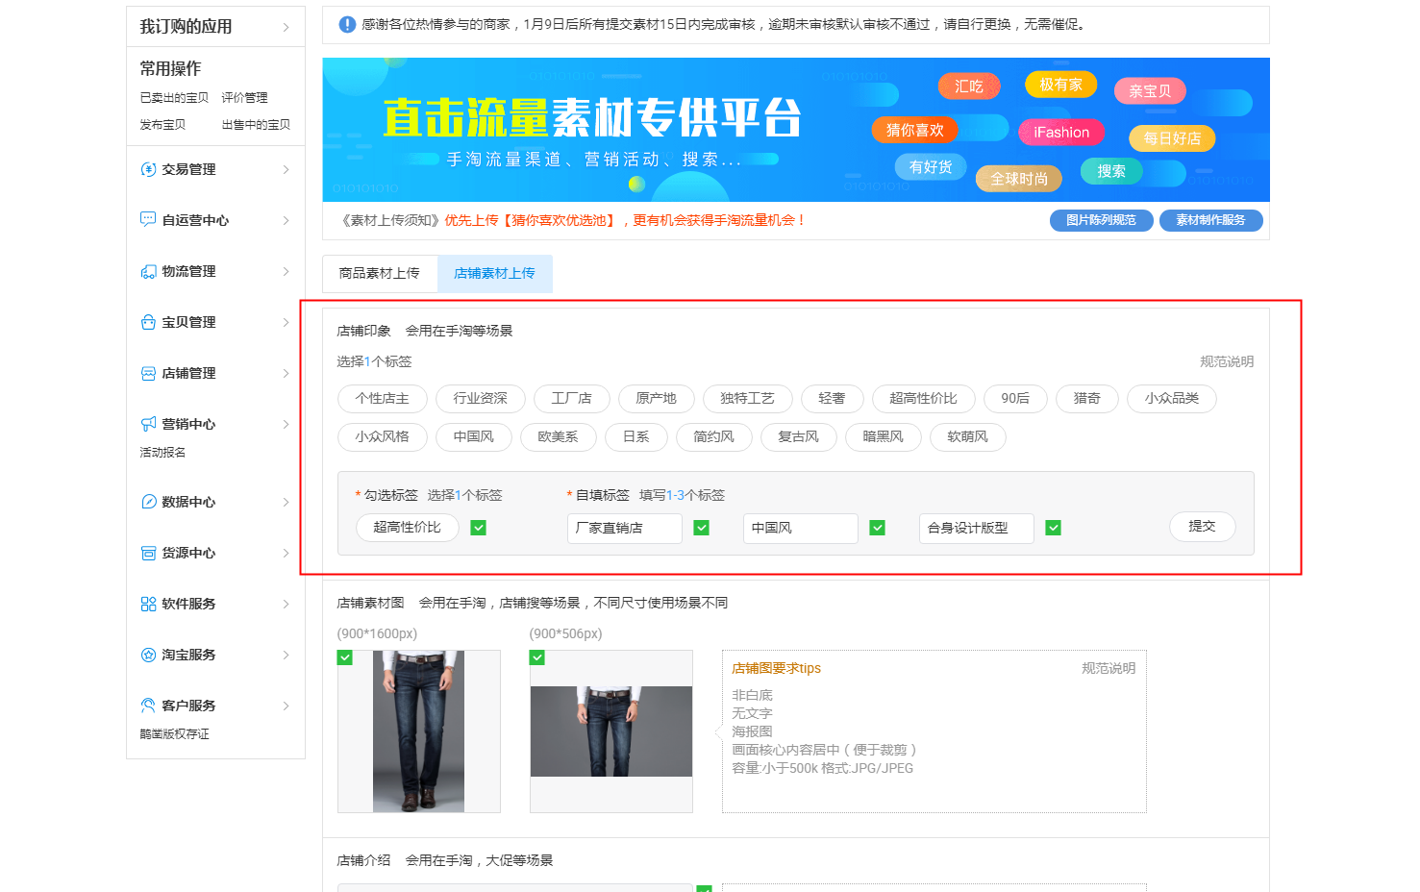Click 素材制作服务 button
This screenshot has height=892, width=1420.
(x=1210, y=220)
